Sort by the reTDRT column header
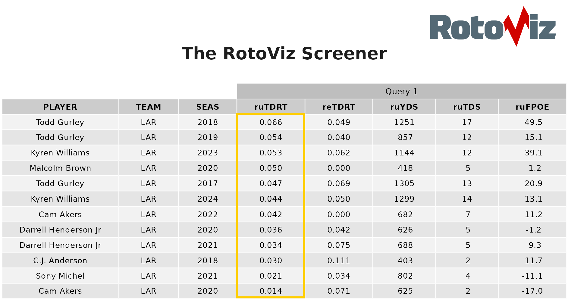This screenshot has height=300, width=568. click(339, 107)
